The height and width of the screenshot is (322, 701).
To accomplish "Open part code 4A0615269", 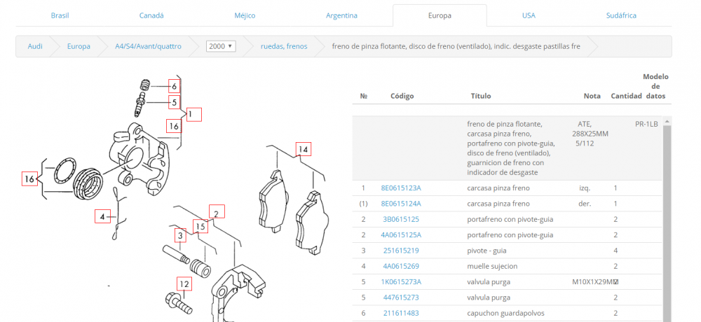I will pyautogui.click(x=401, y=266).
